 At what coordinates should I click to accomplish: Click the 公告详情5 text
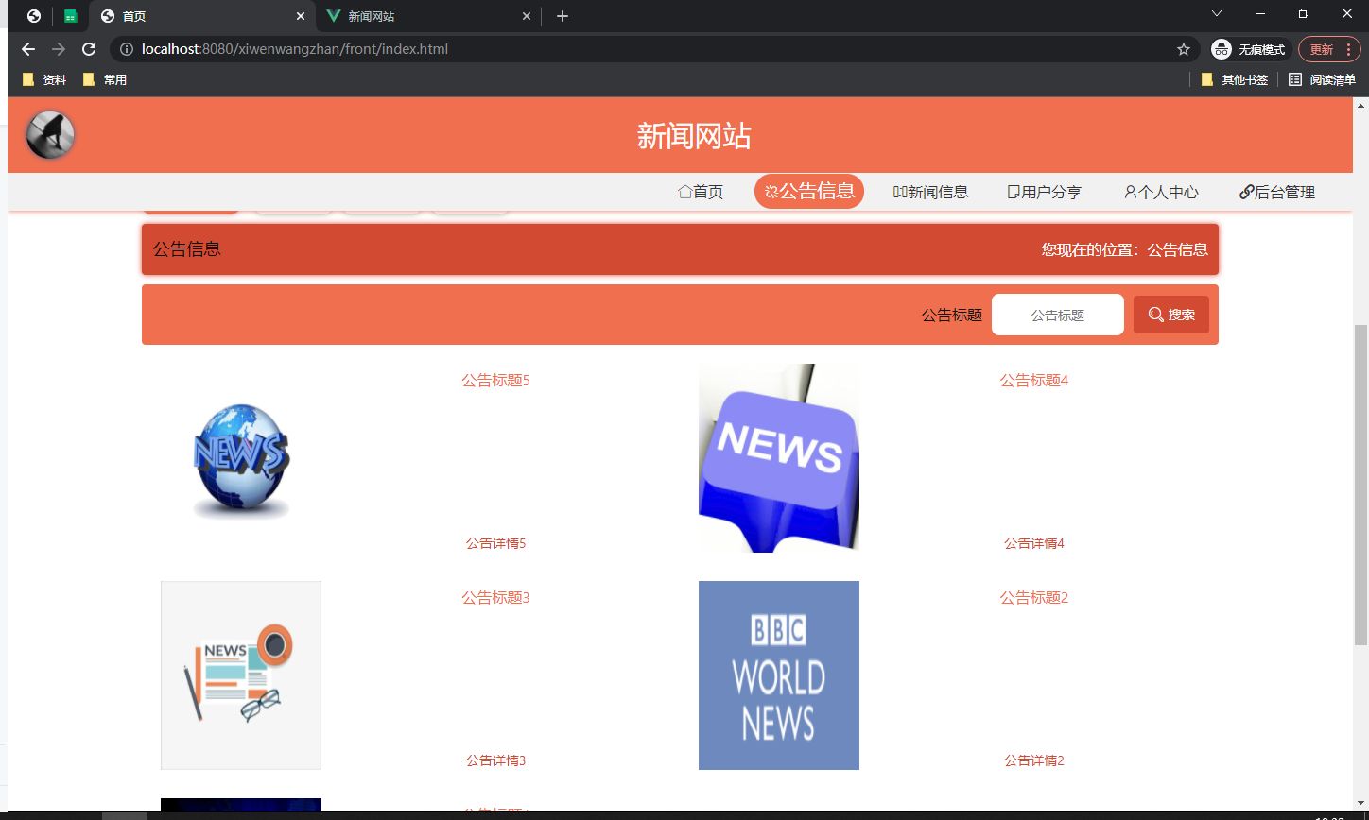tap(495, 543)
